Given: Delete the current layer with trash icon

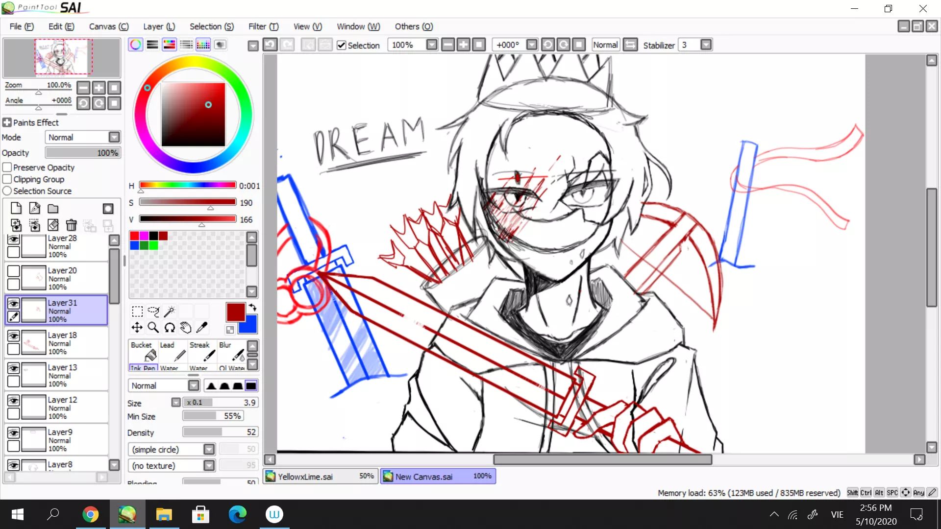Looking at the screenshot, I should (72, 225).
